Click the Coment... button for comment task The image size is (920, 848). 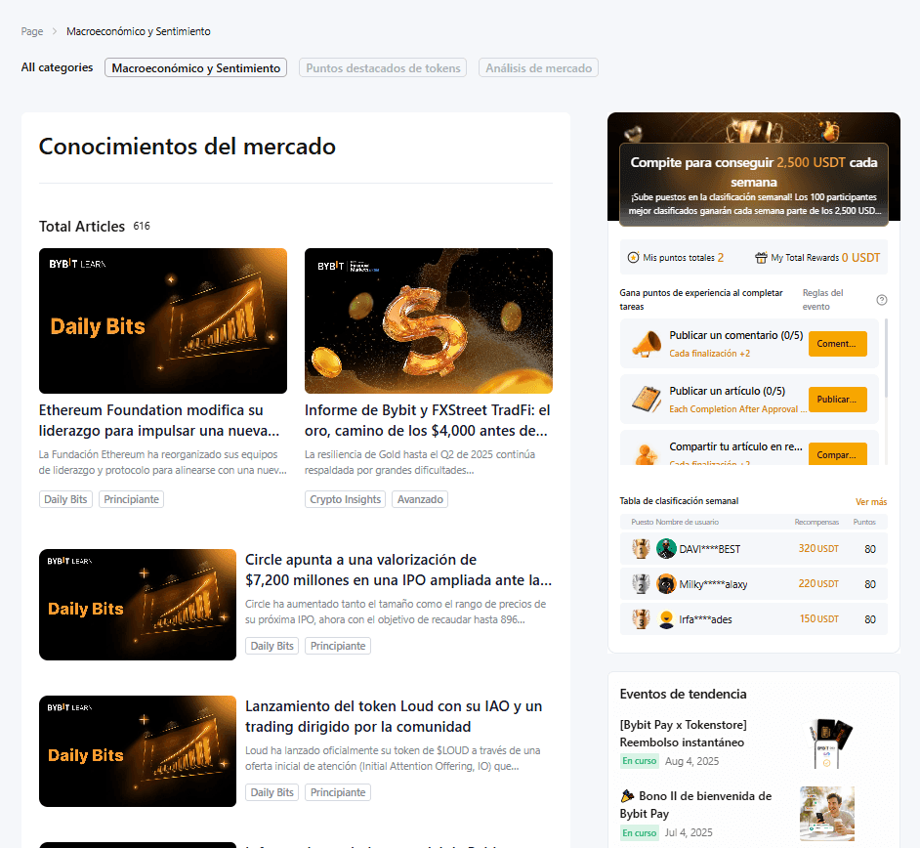[x=837, y=343]
